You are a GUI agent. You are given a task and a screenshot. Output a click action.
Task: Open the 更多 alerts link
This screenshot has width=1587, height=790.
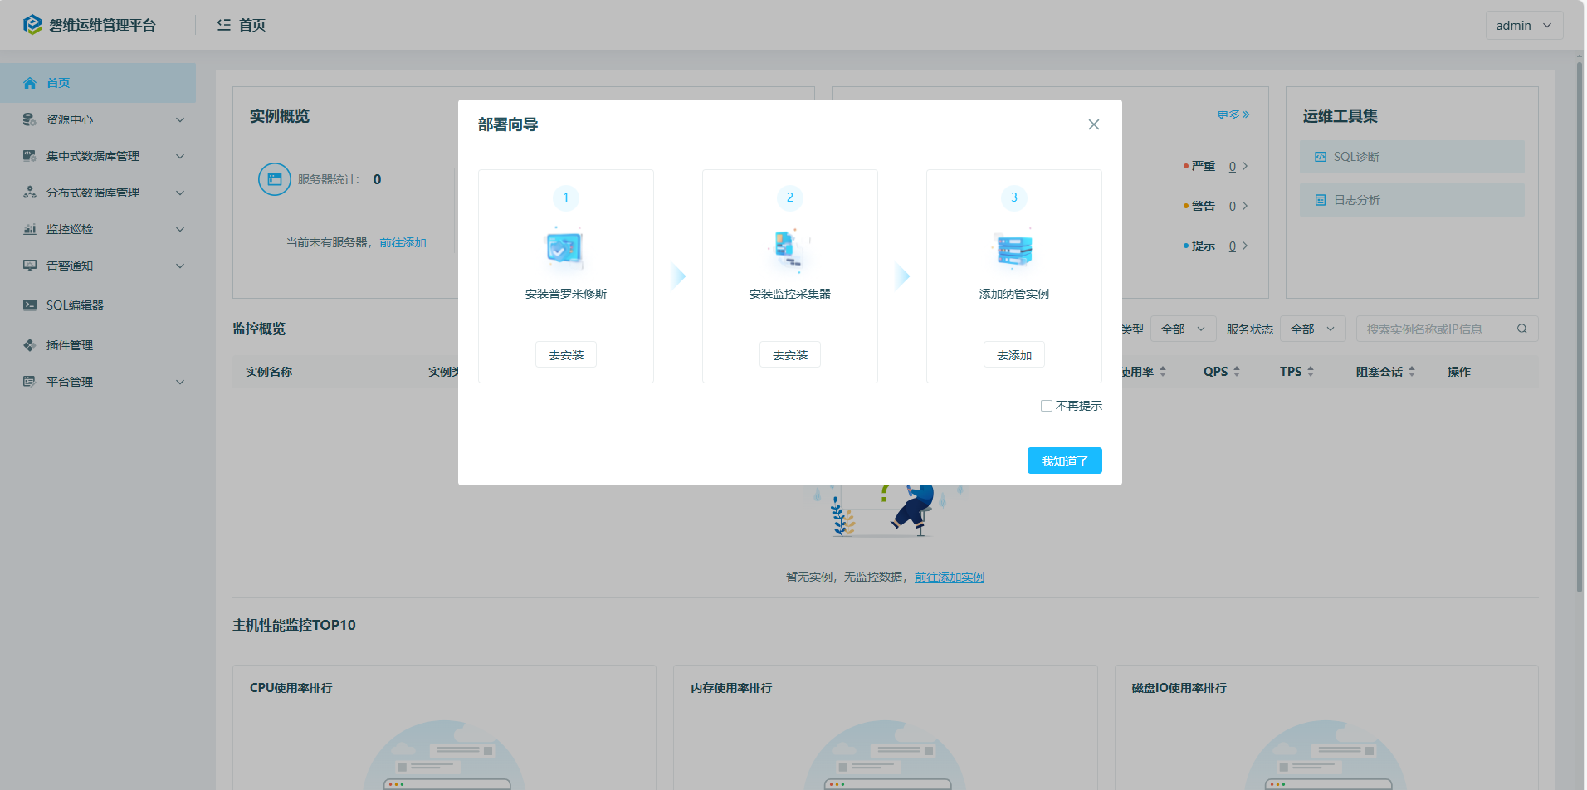(1233, 115)
